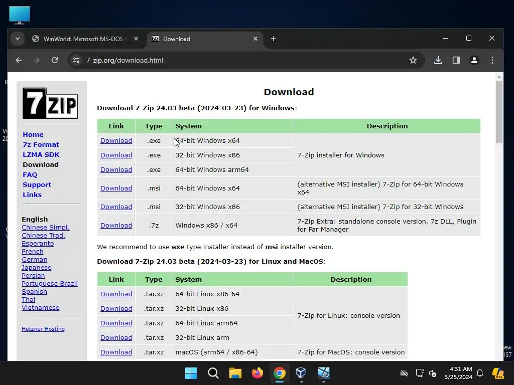Click the page vertical scrollbar thumb
Image resolution: width=514 pixels, height=385 pixels.
tap(499, 112)
